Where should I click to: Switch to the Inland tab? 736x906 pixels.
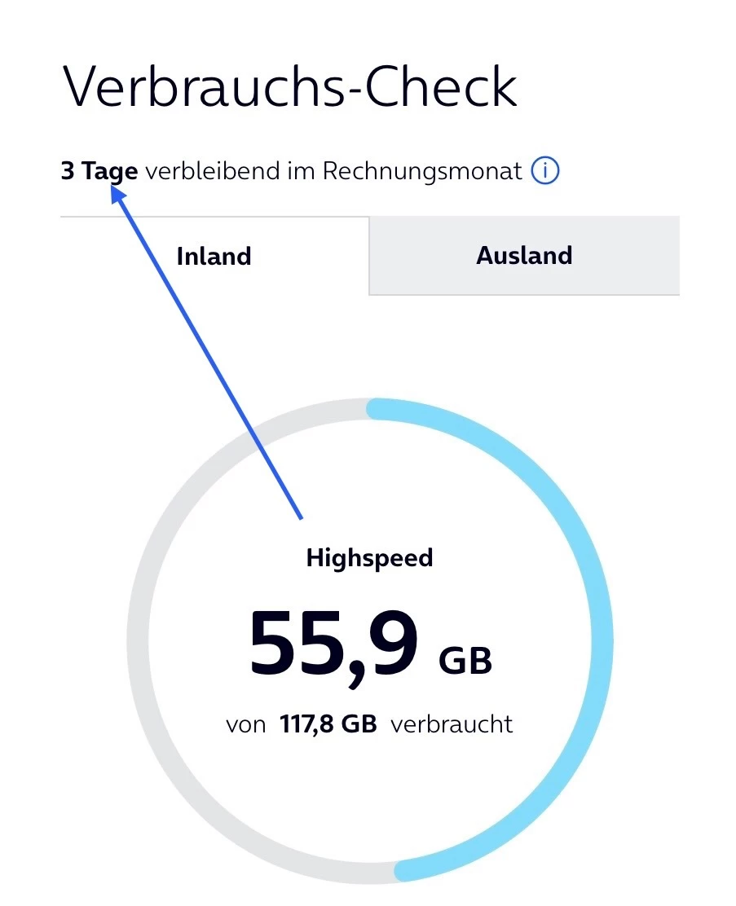coord(214,257)
